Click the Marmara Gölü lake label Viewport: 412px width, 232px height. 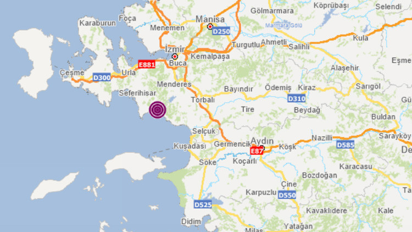[x=283, y=25]
